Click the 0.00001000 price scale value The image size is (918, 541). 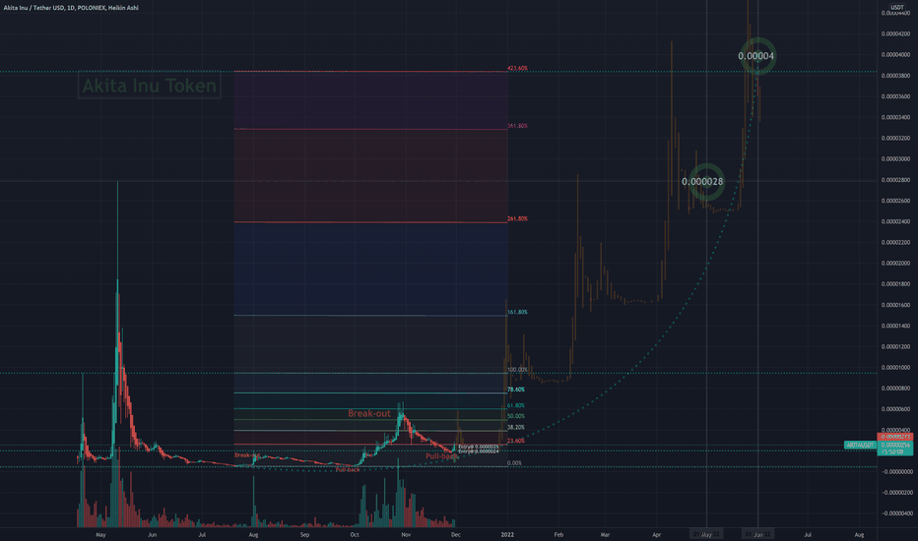[895, 367]
